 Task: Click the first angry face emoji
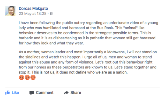pyautogui.click(x=21, y=78)
